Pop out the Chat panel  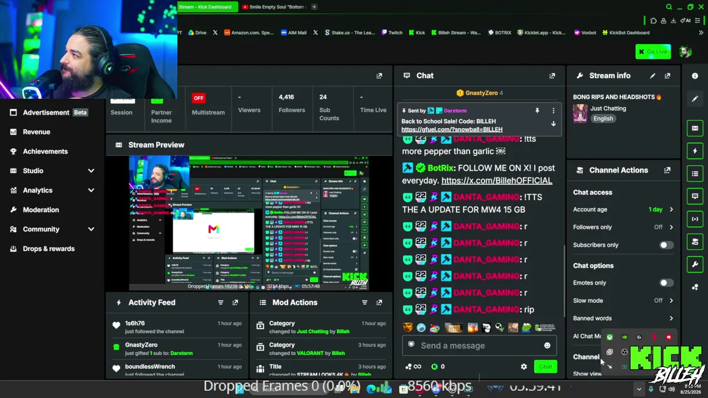click(x=552, y=76)
